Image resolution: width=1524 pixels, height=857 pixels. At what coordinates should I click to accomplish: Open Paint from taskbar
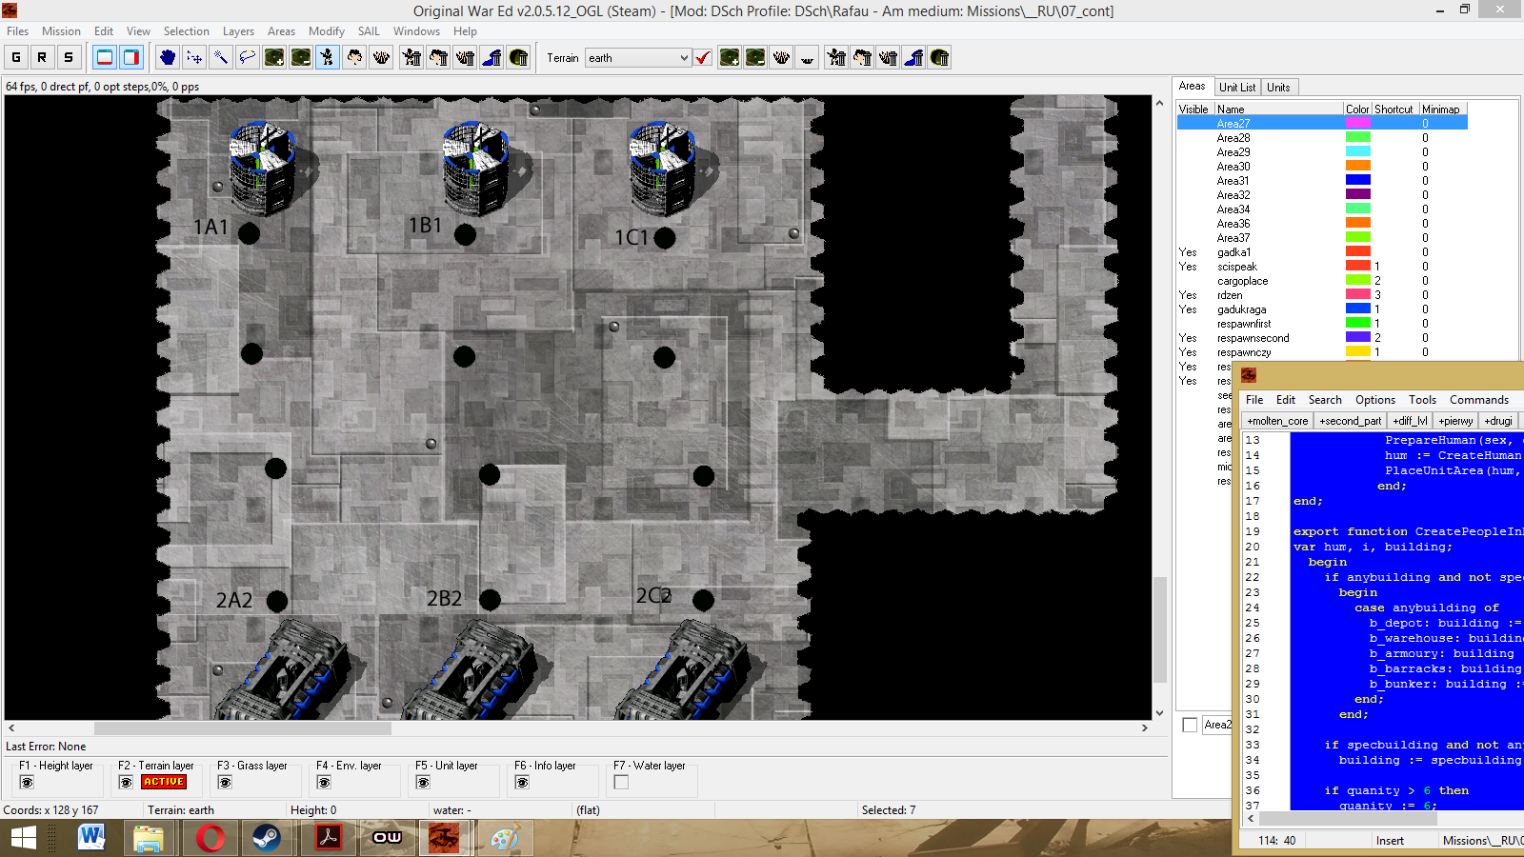pyautogui.click(x=504, y=838)
